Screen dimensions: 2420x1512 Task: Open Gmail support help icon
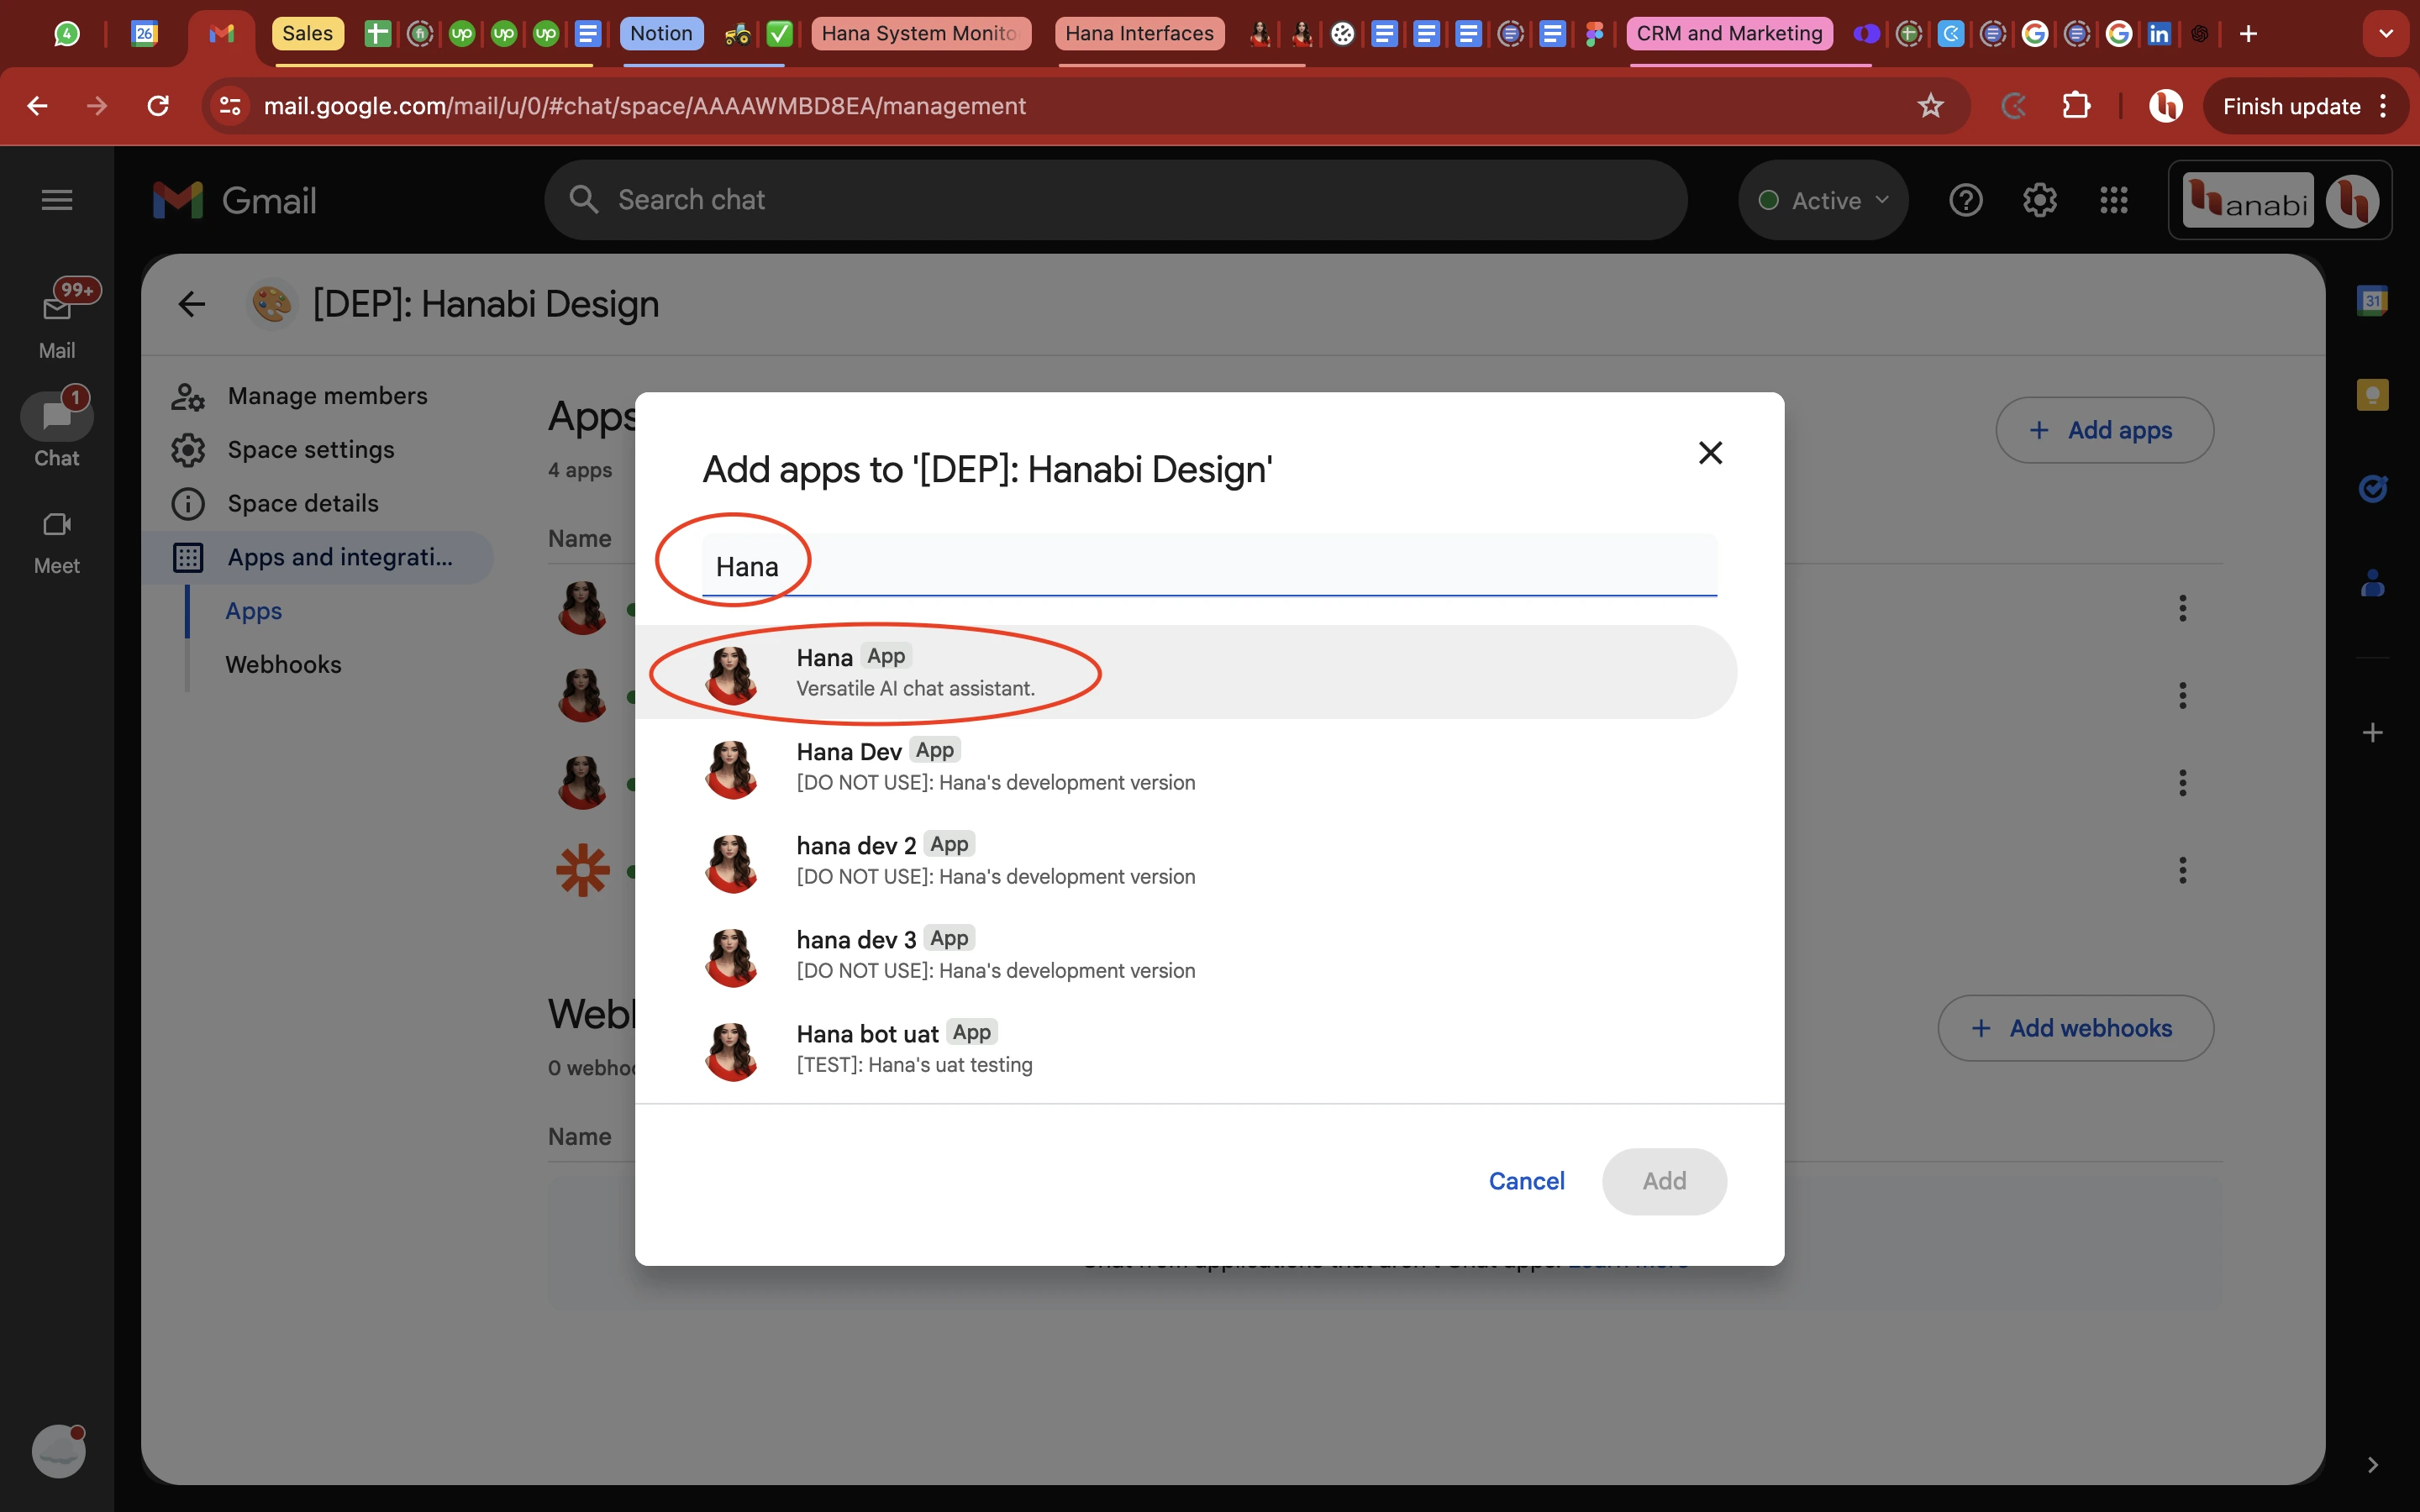[x=1965, y=200]
